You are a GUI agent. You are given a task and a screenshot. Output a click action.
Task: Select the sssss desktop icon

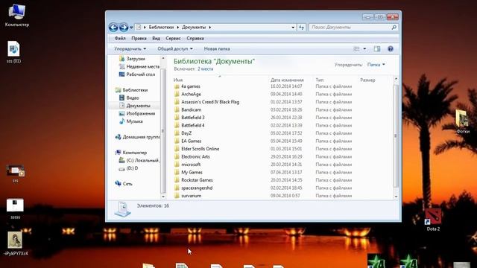(x=15, y=208)
